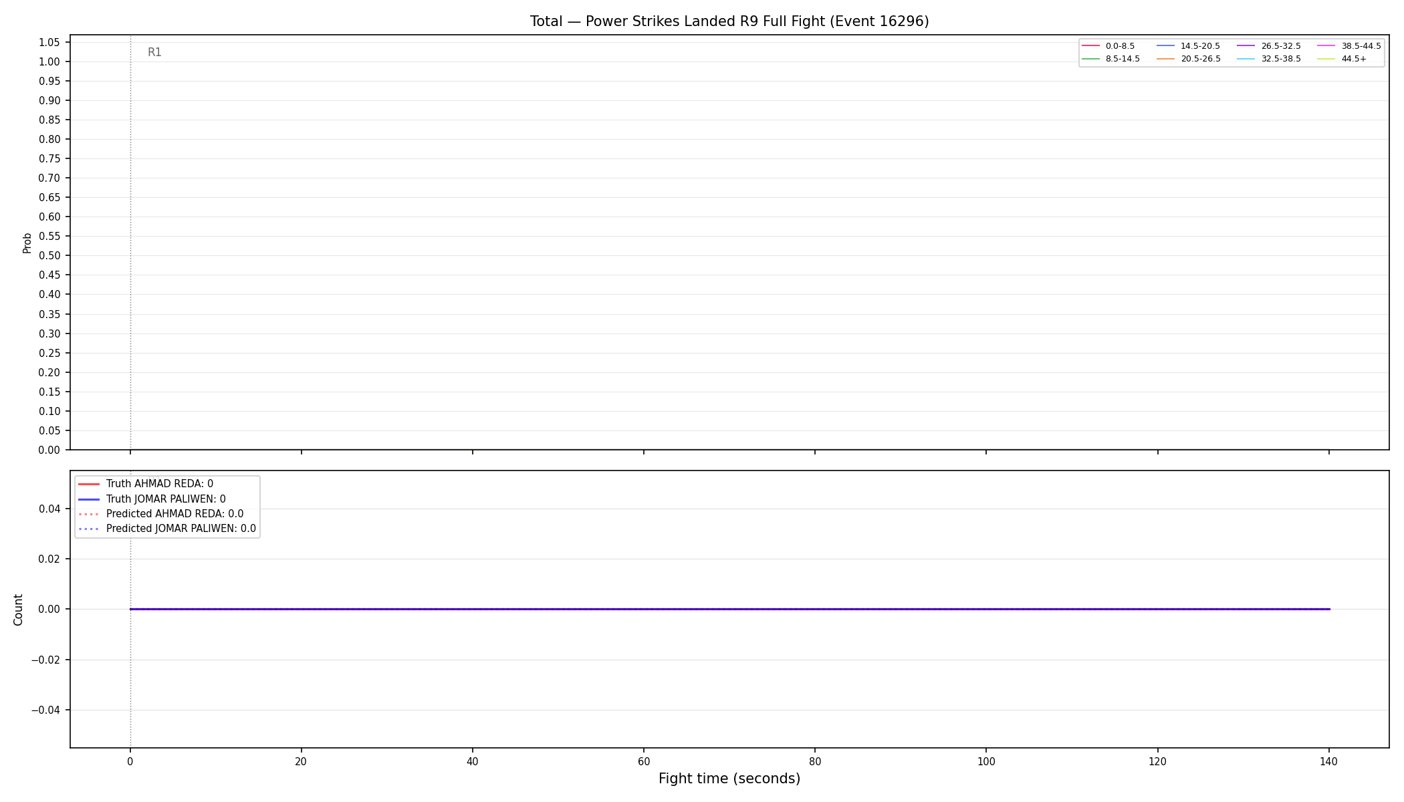Image resolution: width=1404 pixels, height=802 pixels.
Task: Click the 140 tick on the time axis
Action: tap(1328, 762)
